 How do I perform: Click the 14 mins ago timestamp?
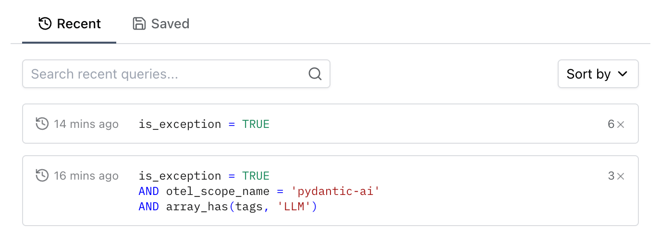86,124
